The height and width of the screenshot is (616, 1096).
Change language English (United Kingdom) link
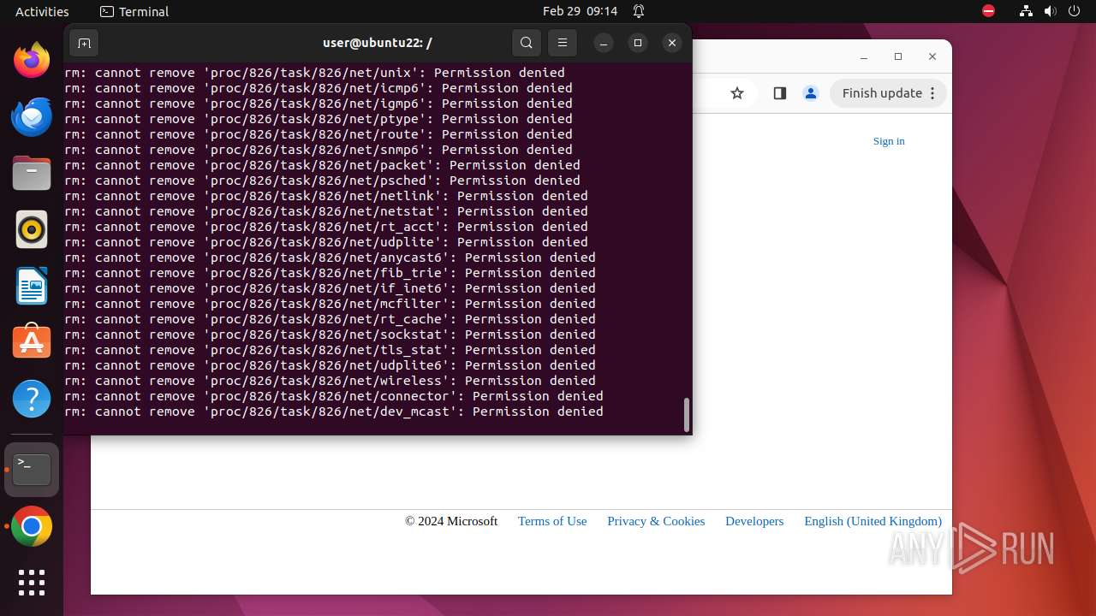[873, 521]
